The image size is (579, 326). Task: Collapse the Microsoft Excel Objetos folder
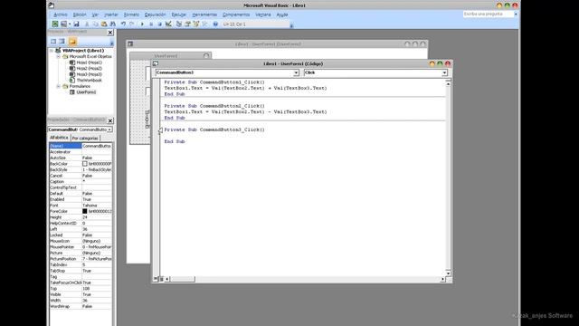click(x=58, y=56)
